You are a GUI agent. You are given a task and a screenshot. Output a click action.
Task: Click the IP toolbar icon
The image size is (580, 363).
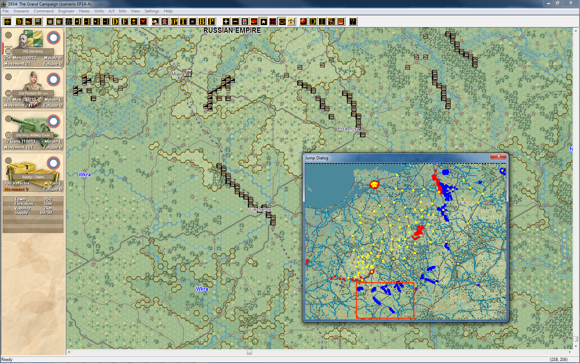pyautogui.click(x=174, y=21)
